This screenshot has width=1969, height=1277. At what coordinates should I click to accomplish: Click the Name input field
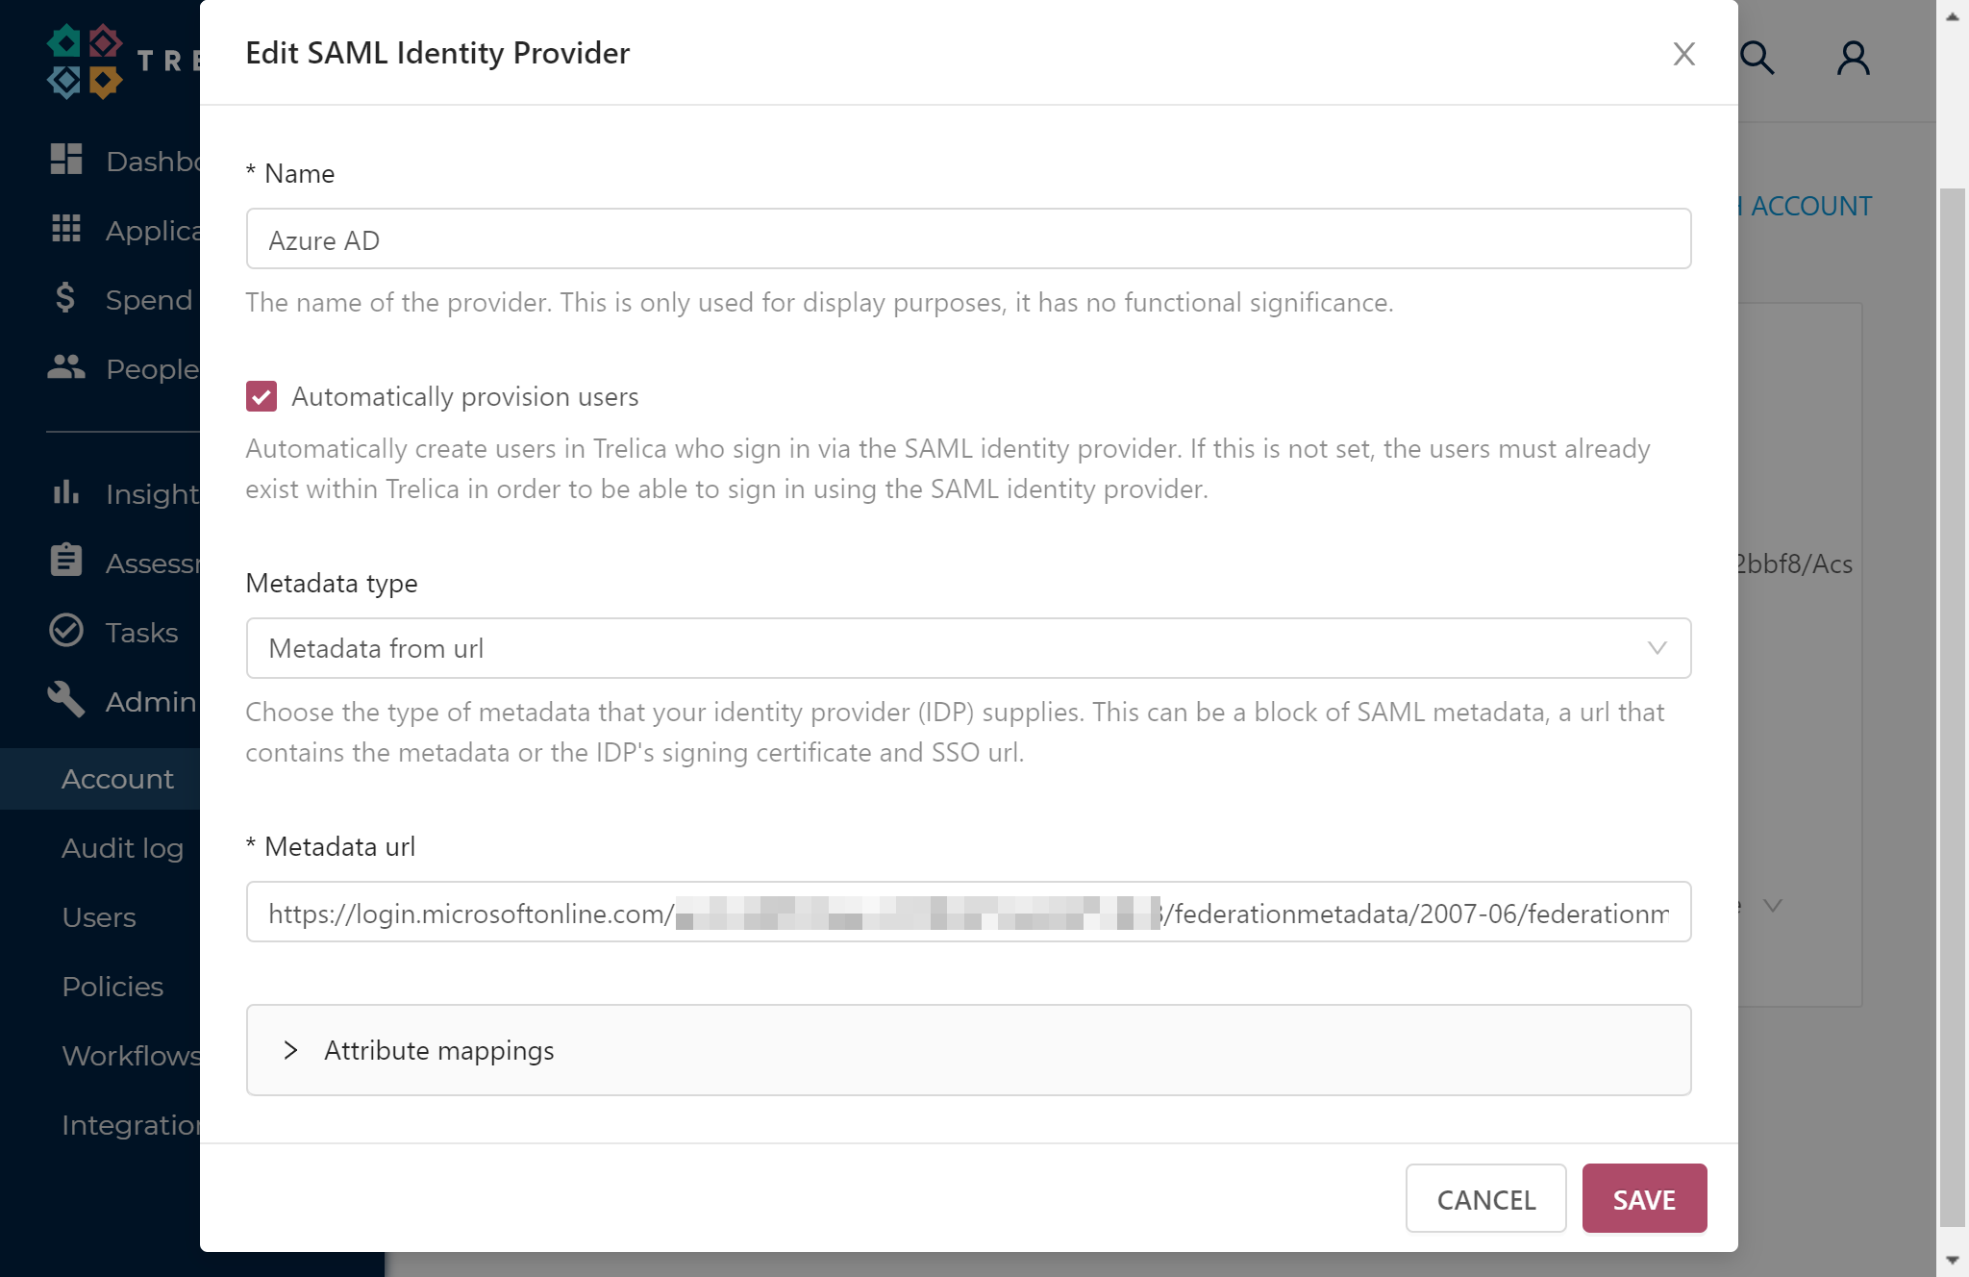pos(969,238)
